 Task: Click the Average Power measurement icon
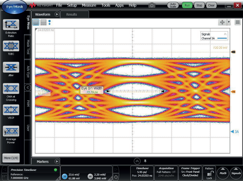pyautogui.click(x=11, y=131)
